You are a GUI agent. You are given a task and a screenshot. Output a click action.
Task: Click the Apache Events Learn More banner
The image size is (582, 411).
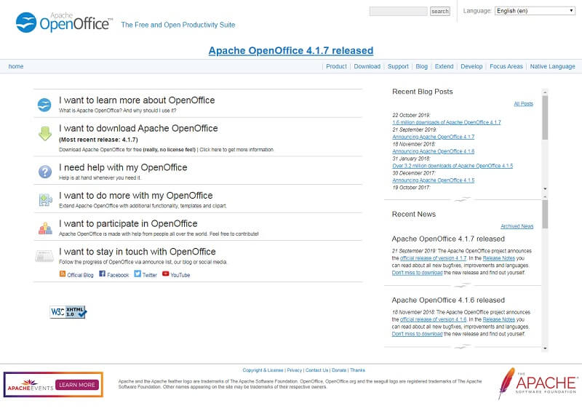point(53,384)
